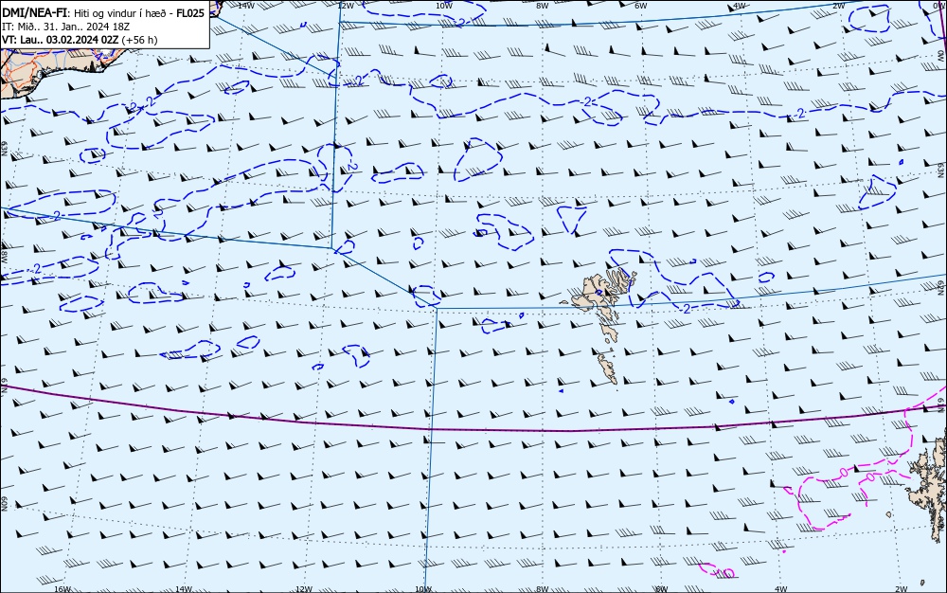Click the "4W" longitude label on the bottom edge

780,589
